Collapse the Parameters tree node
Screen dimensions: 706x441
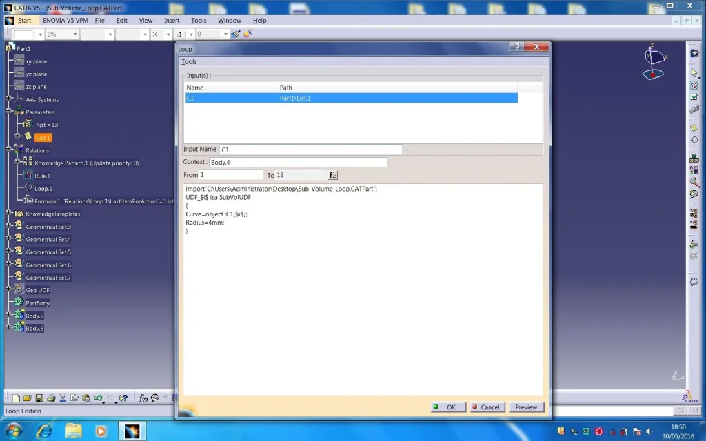tap(8, 112)
